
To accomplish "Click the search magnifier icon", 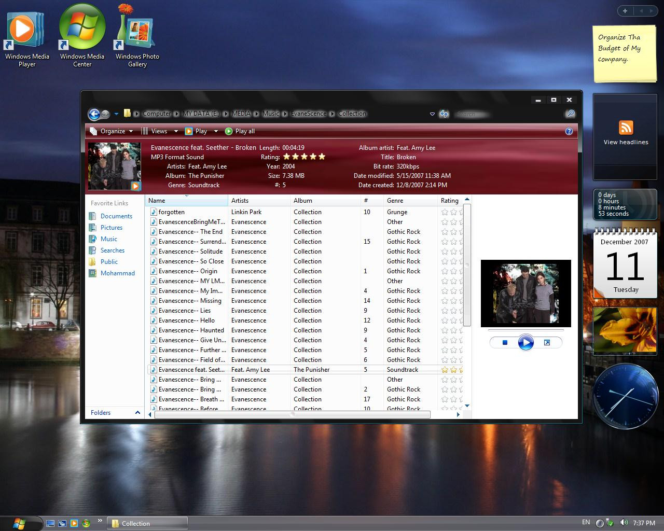I will [570, 114].
